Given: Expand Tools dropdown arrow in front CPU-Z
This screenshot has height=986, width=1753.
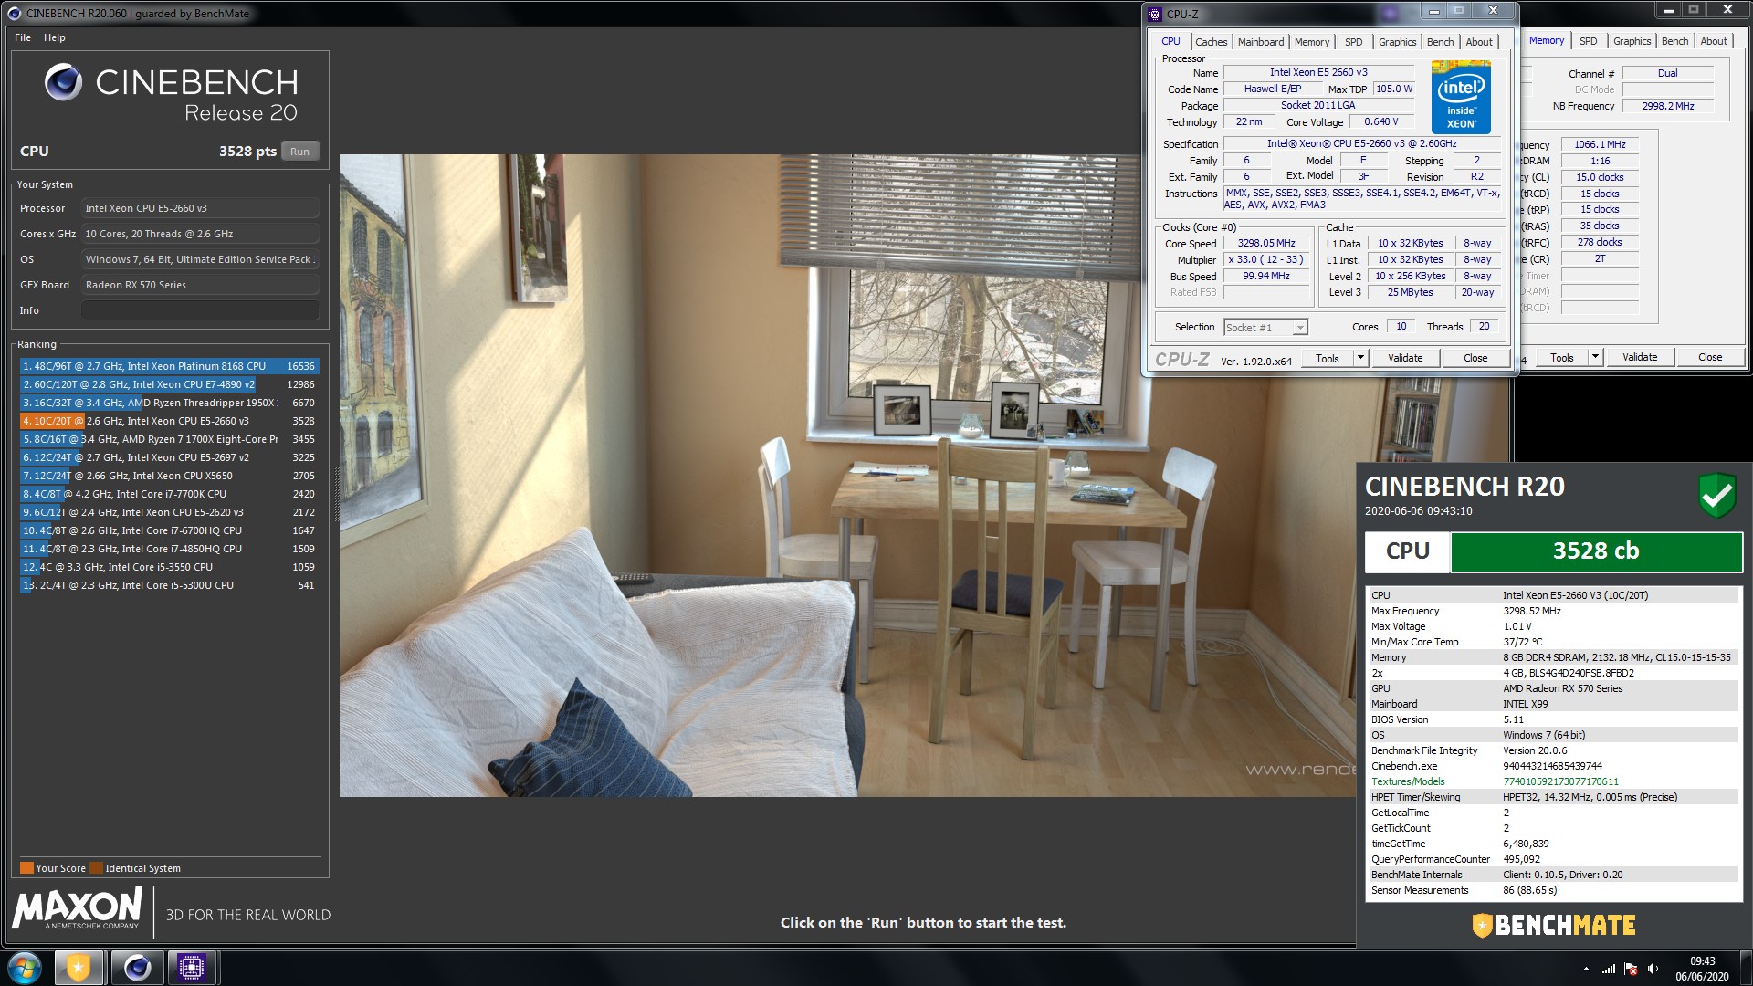Looking at the screenshot, I should coord(1360,359).
